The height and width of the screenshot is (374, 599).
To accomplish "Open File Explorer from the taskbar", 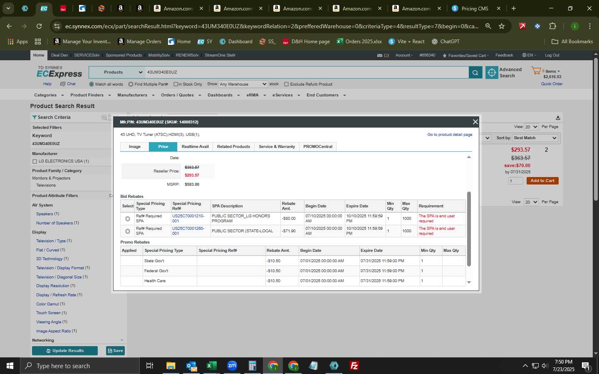I will (171, 366).
